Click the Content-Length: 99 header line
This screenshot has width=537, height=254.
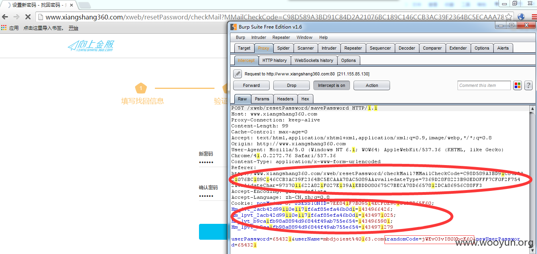pyautogui.click(x=260, y=126)
